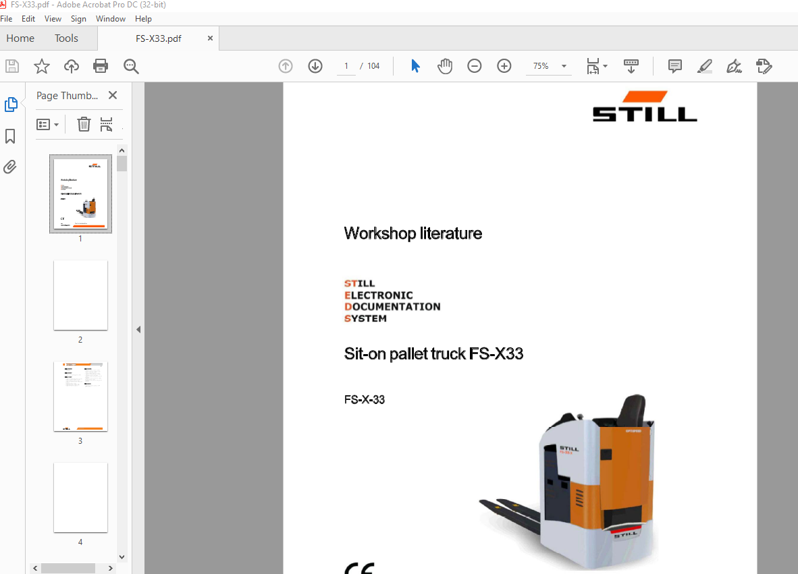
Task: Expand fit page options dropdown arrow
Action: click(x=605, y=66)
